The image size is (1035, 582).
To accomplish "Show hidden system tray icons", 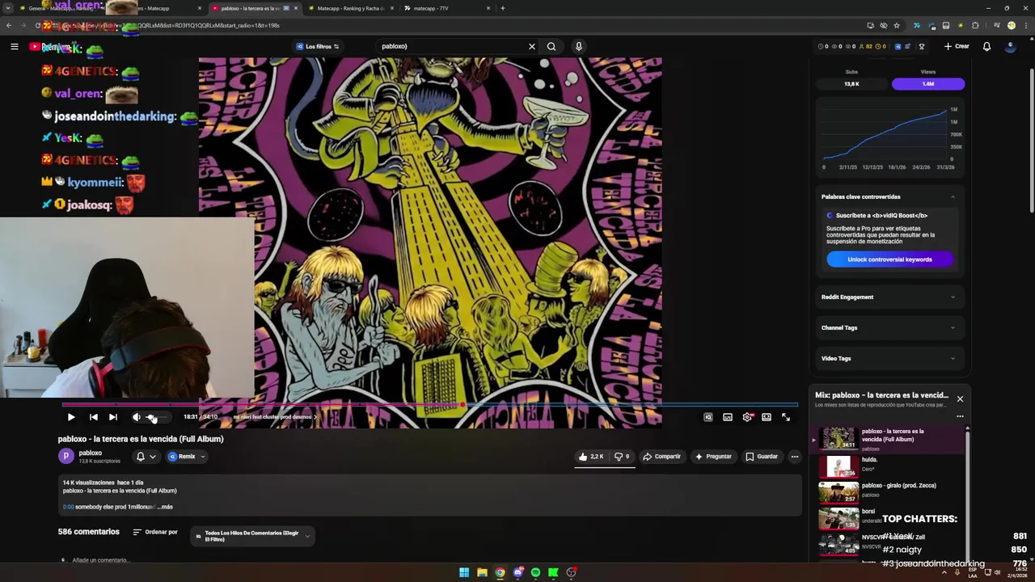I will pyautogui.click(x=944, y=572).
